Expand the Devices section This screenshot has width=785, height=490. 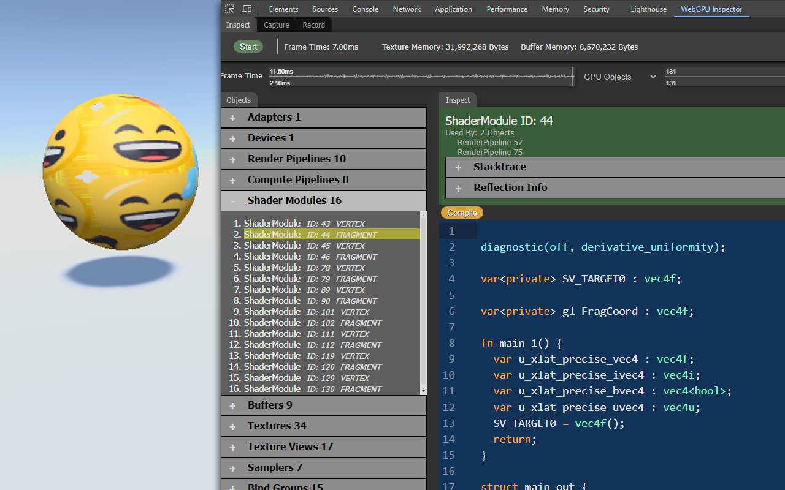pos(232,138)
